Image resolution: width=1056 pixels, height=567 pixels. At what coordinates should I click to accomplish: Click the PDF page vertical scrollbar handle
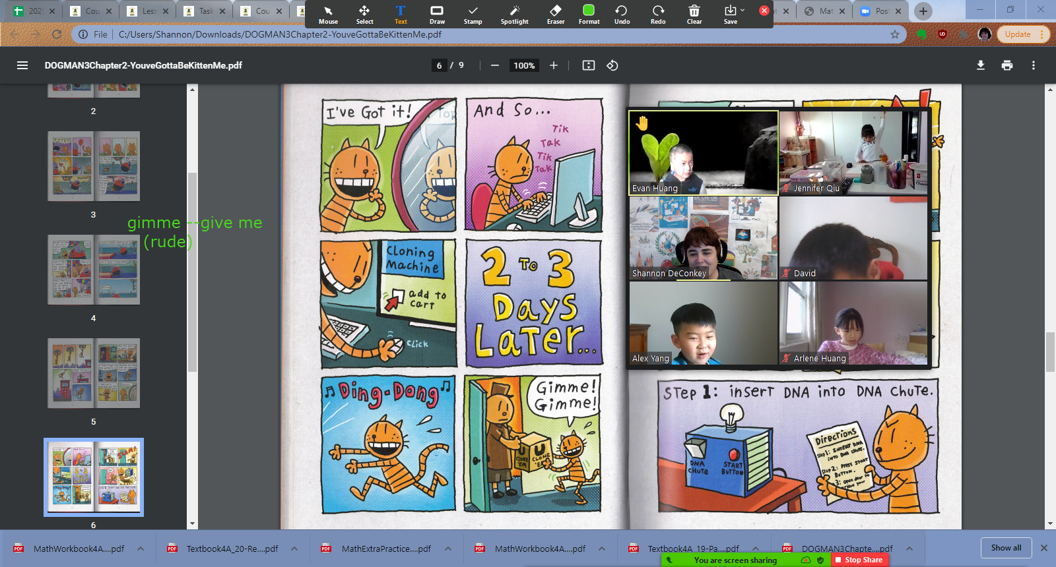(1050, 353)
